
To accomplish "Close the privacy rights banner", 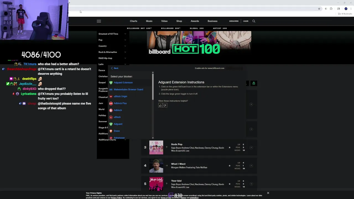I will (x=268, y=193).
